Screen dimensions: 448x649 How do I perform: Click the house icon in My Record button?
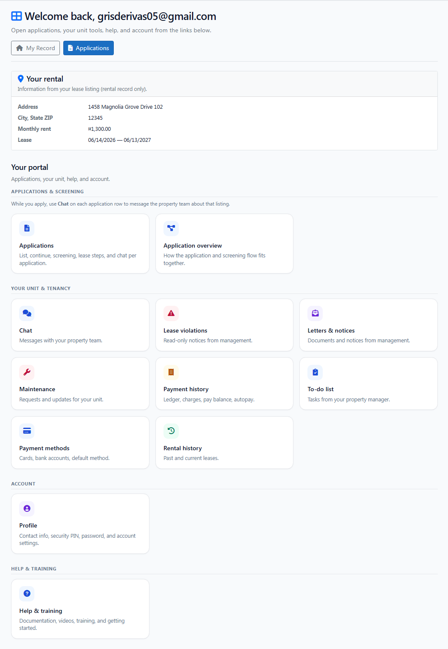point(20,48)
